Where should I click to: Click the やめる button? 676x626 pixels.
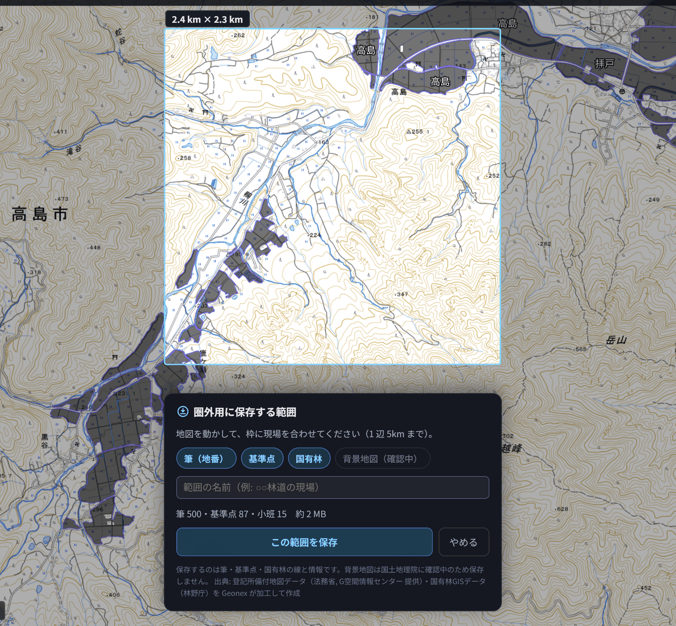tap(464, 542)
